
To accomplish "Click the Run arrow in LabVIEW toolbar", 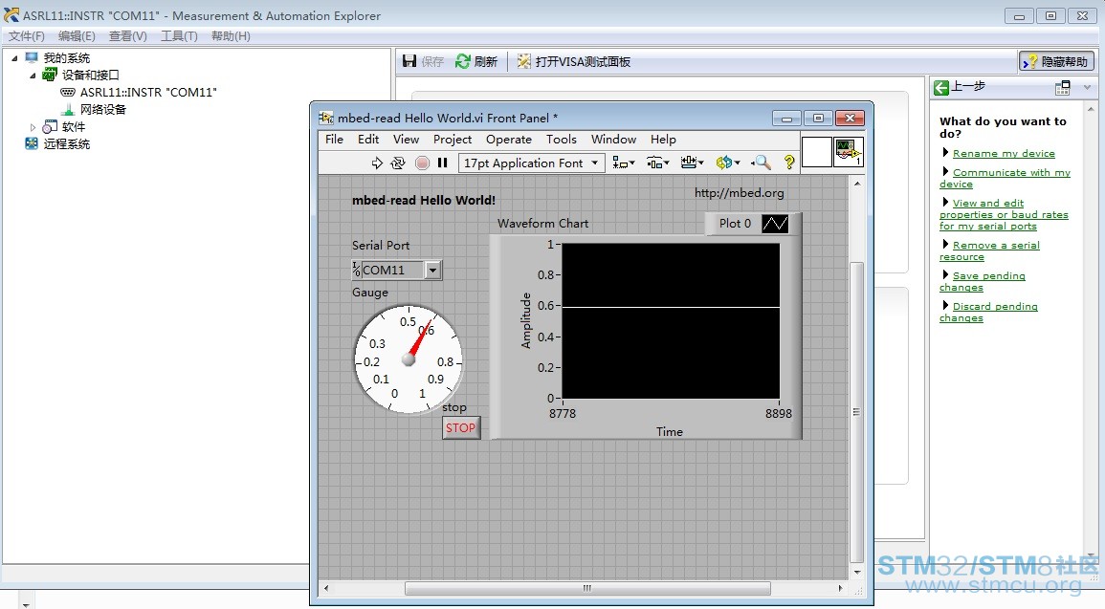I will click(x=377, y=163).
